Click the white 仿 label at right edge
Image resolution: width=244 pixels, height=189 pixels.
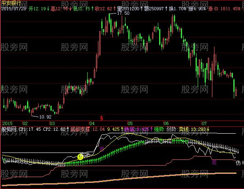tap(238, 163)
